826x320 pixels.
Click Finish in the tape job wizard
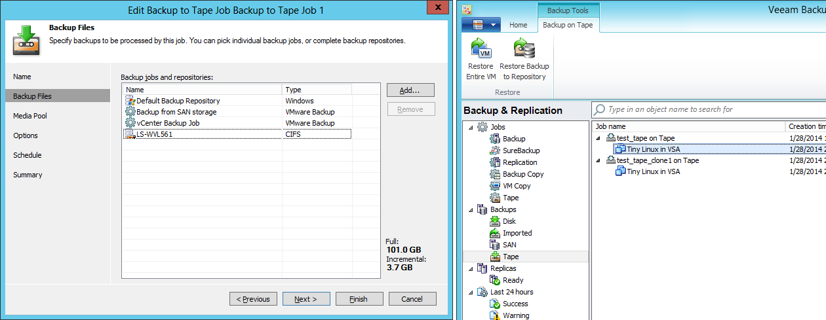[x=359, y=299]
